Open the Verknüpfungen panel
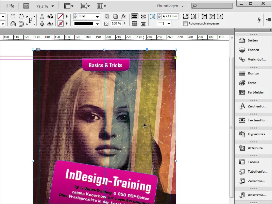 click(x=253, y=60)
